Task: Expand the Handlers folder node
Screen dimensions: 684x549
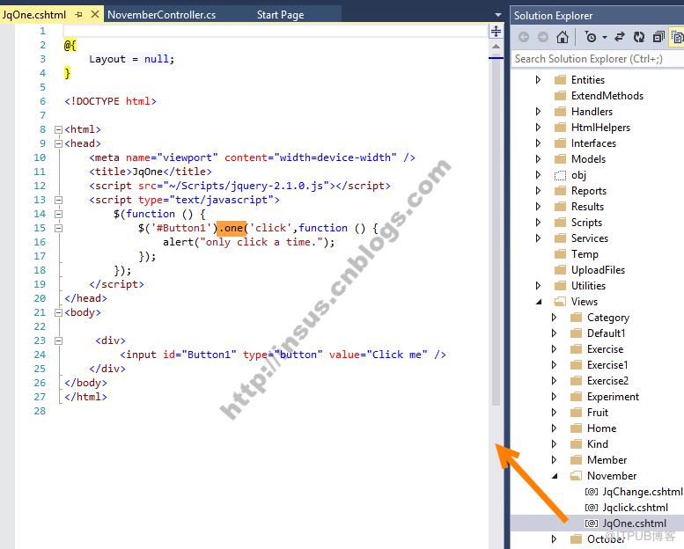Action: point(538,112)
